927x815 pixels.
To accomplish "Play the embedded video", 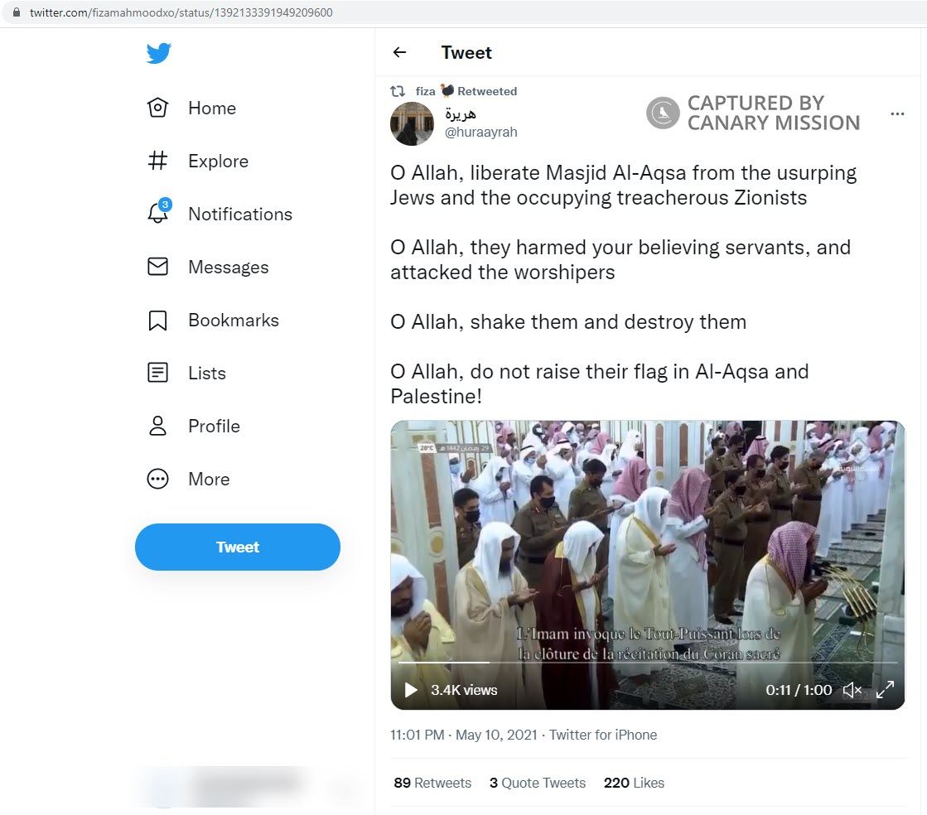I will [410, 689].
